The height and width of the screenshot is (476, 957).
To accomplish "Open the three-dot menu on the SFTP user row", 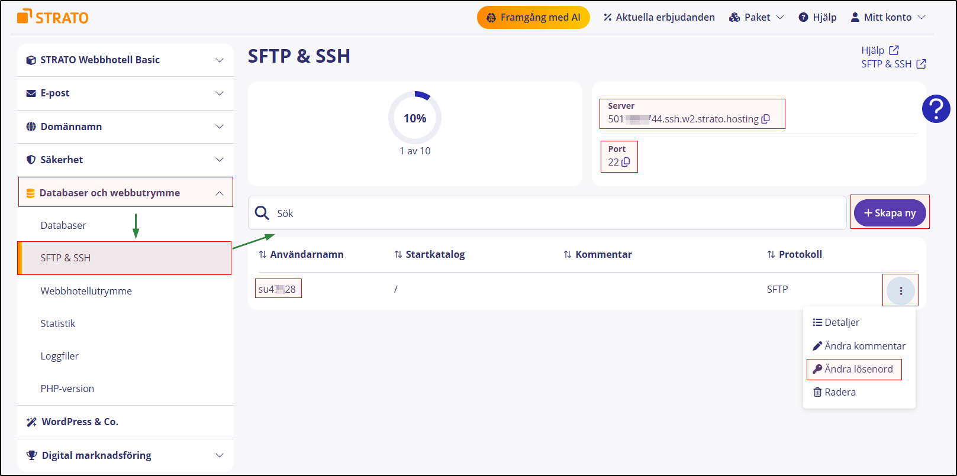I will click(900, 290).
